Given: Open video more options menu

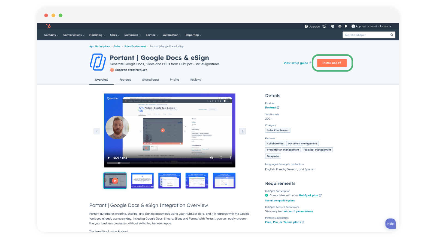Looking at the screenshot, I should [x=230, y=158].
